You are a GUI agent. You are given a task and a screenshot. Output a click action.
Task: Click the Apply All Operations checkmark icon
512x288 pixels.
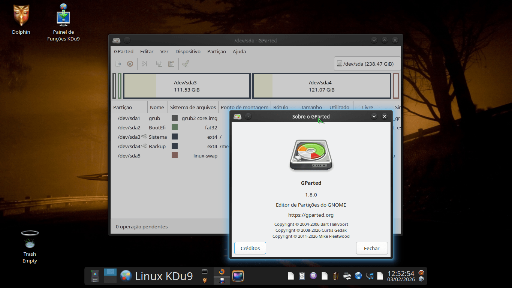[x=186, y=64]
